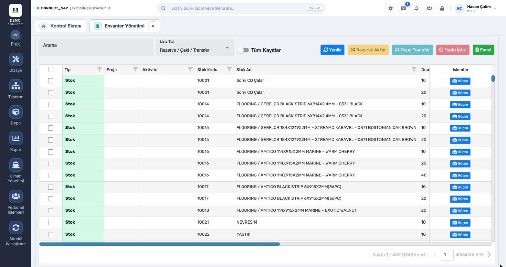
Task: Collapse sidebar using the up chevron
Action: pos(16,35)
